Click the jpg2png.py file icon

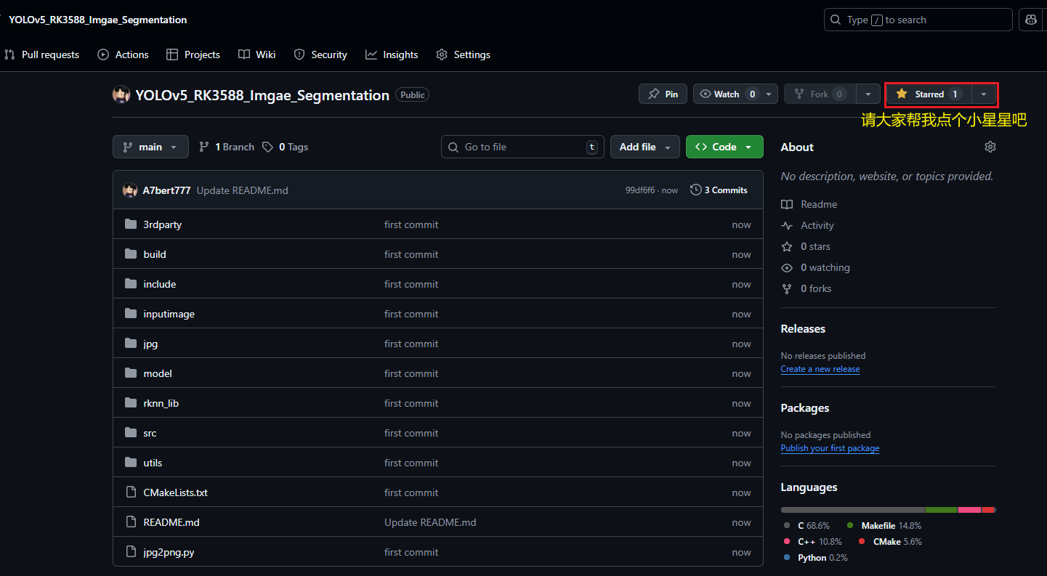pyautogui.click(x=131, y=552)
